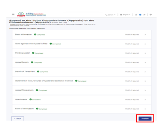The image size is (167, 139).
Task: Click Modify if required for Appeal filing details
Action: click(x=132, y=90)
